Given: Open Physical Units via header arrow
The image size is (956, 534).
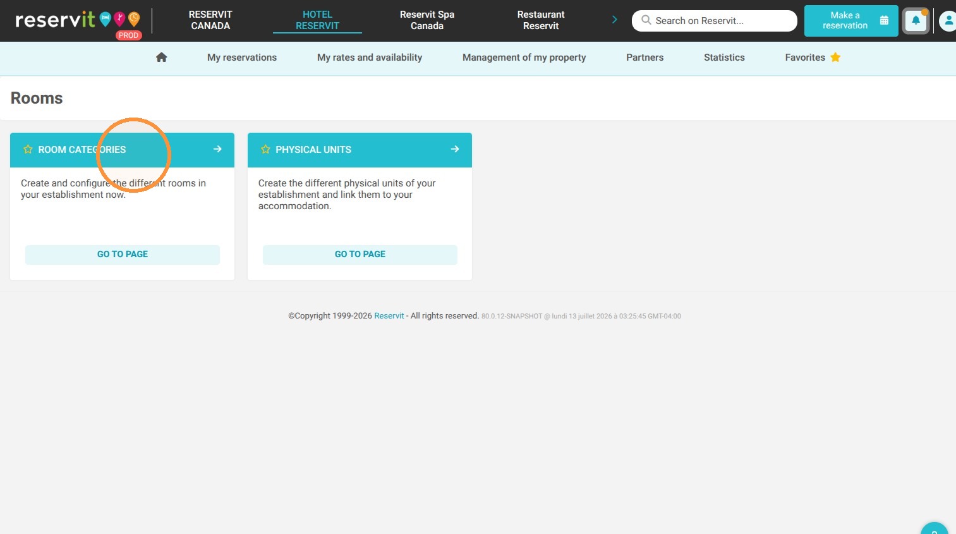Looking at the screenshot, I should [x=455, y=149].
